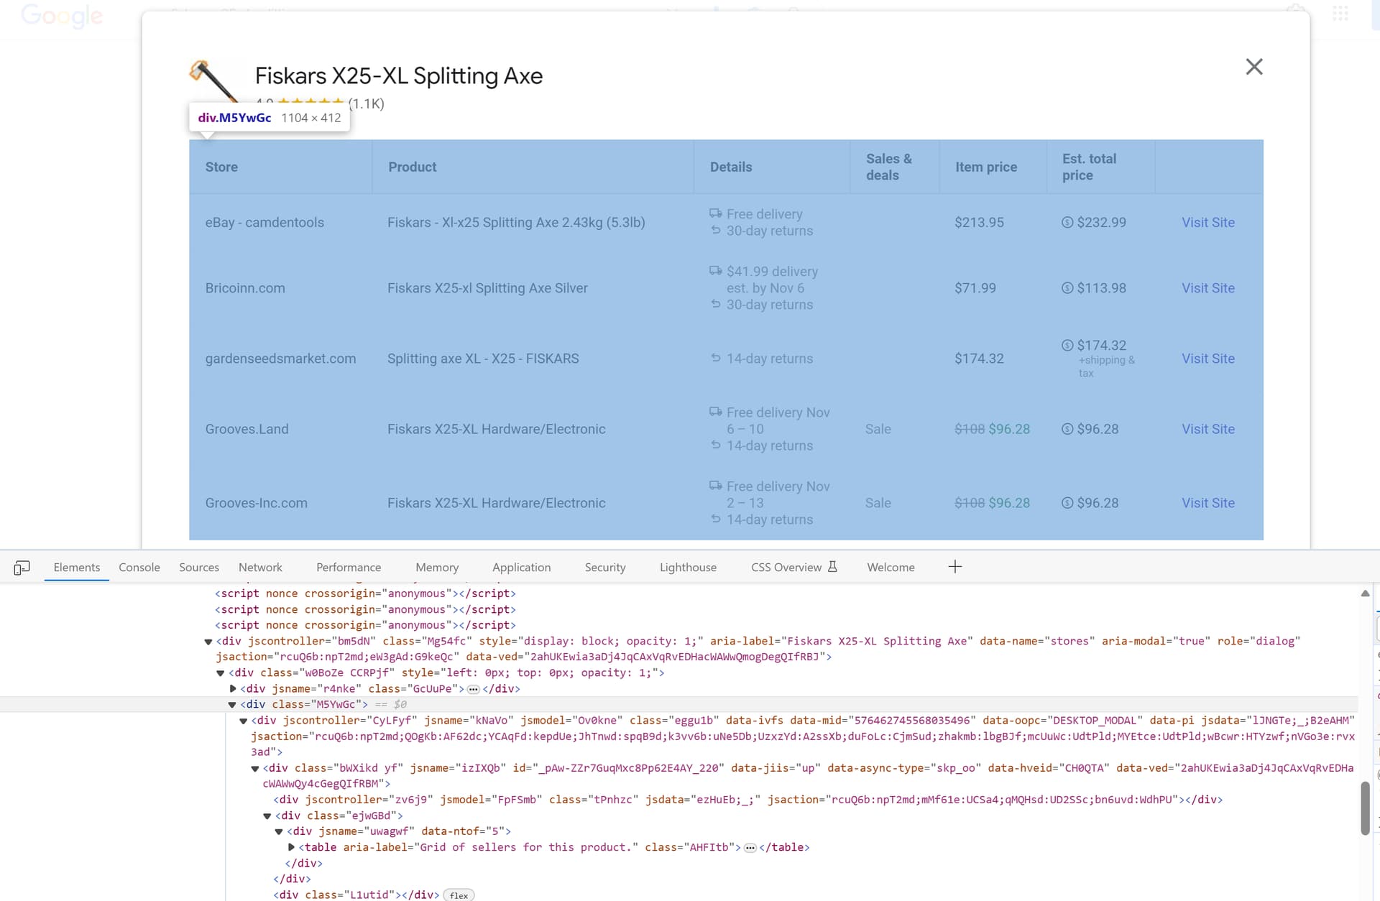Collapse the eggu1b div node

point(244,721)
